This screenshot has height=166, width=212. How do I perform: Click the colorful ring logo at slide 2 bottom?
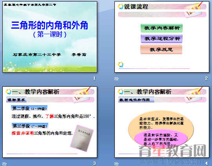(120, 65)
